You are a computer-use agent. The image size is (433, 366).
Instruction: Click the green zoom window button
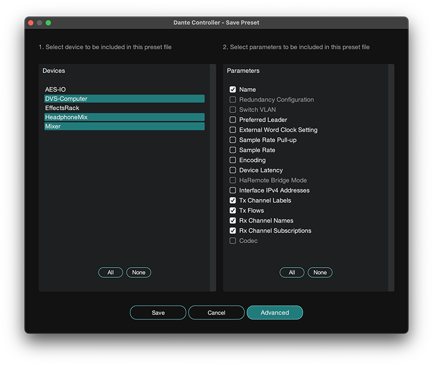[x=48, y=23]
